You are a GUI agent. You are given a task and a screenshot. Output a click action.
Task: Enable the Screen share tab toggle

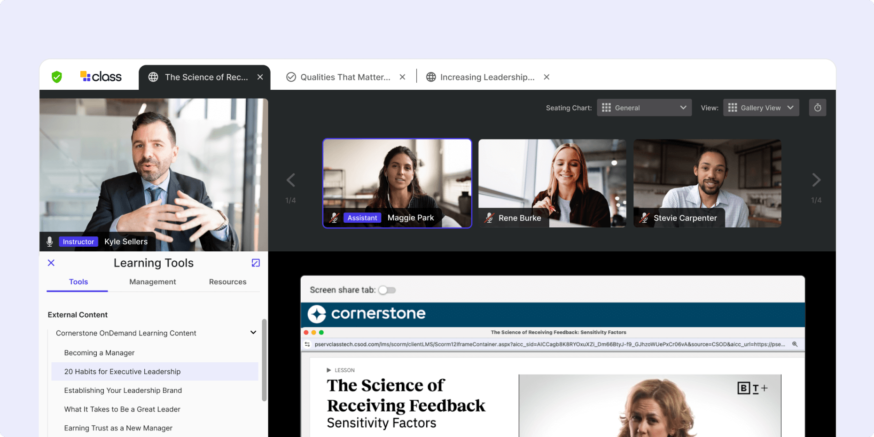(387, 290)
